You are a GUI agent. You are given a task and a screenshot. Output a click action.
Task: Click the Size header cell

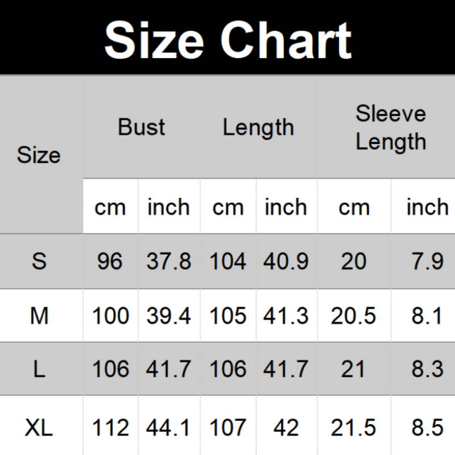(39, 155)
